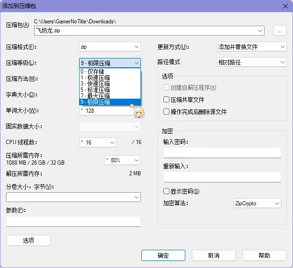Enable the show password checkbox
This screenshot has width=293, height=268.
(x=166, y=191)
